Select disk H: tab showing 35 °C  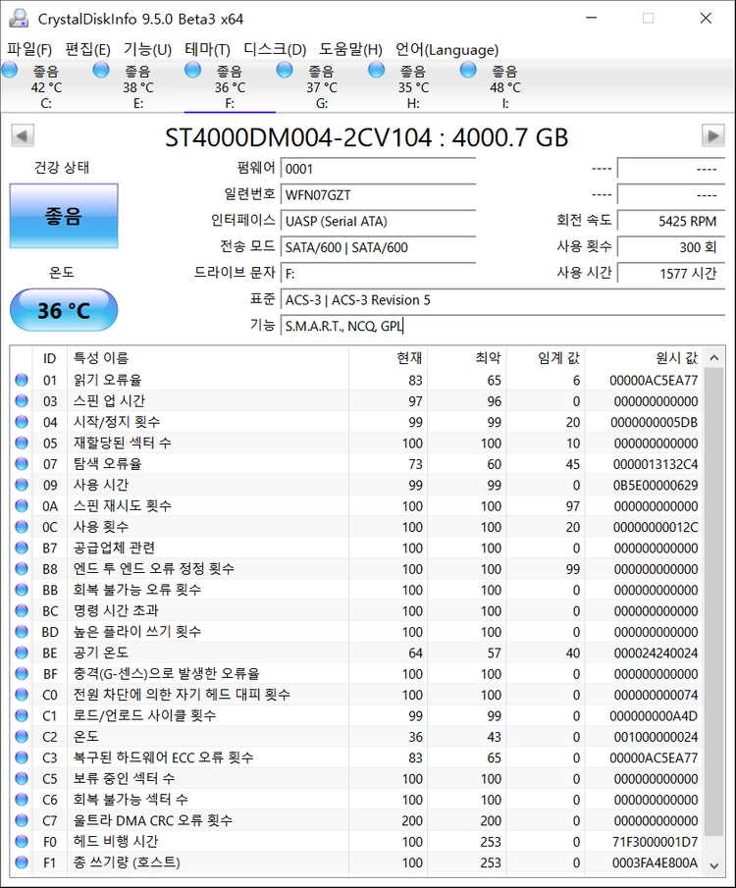(x=413, y=87)
